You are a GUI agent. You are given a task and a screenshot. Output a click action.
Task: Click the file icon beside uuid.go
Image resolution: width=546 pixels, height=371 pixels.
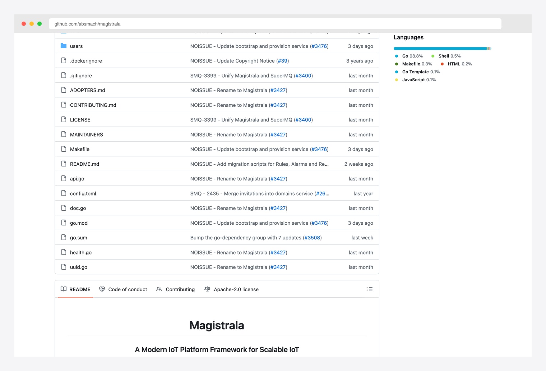coord(64,267)
